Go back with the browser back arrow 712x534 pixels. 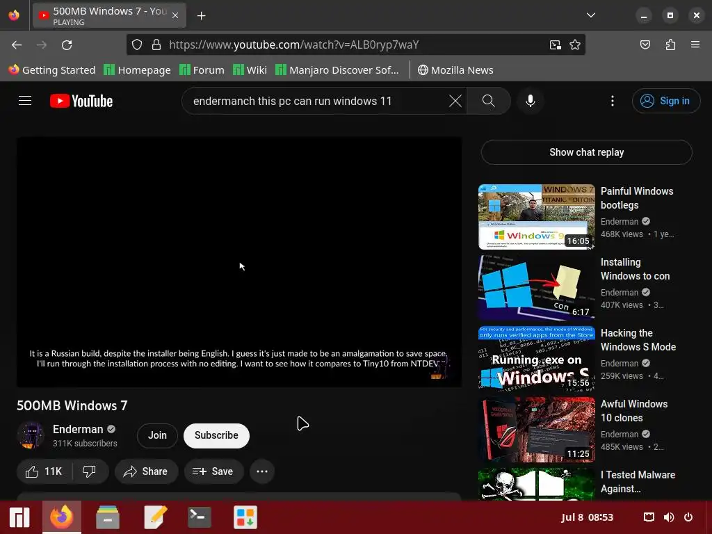17,44
